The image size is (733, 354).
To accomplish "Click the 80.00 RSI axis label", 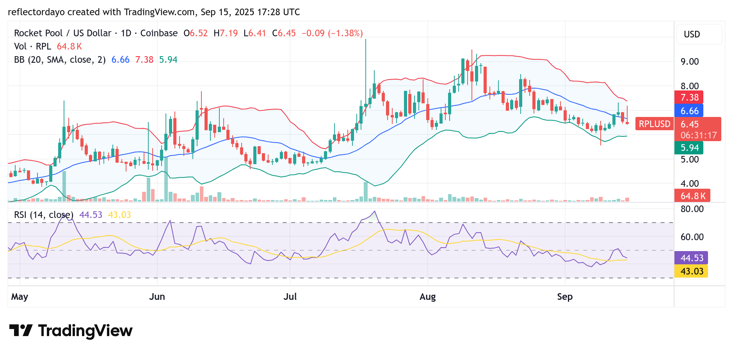I will (x=692, y=209).
